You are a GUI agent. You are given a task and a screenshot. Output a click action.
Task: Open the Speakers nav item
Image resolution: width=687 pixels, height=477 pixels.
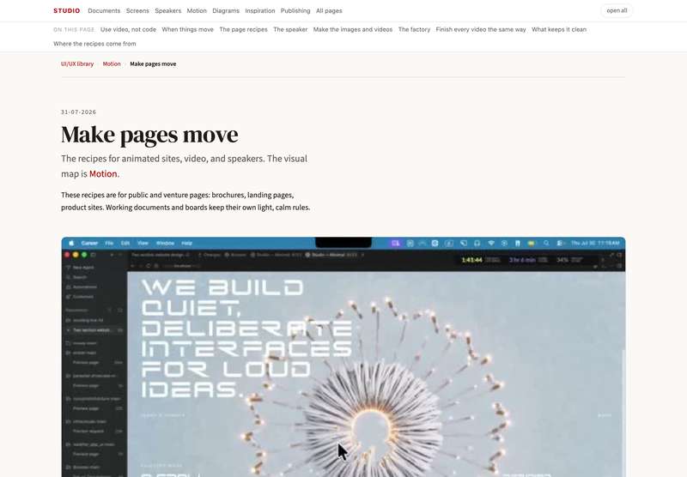pyautogui.click(x=167, y=10)
